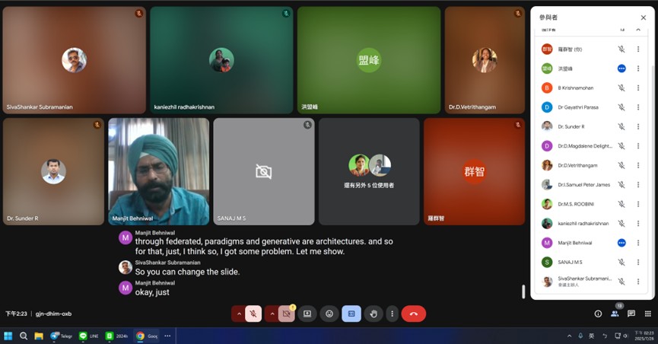
Task: Open more actions for B Krishnamohan
Action: pos(638,88)
